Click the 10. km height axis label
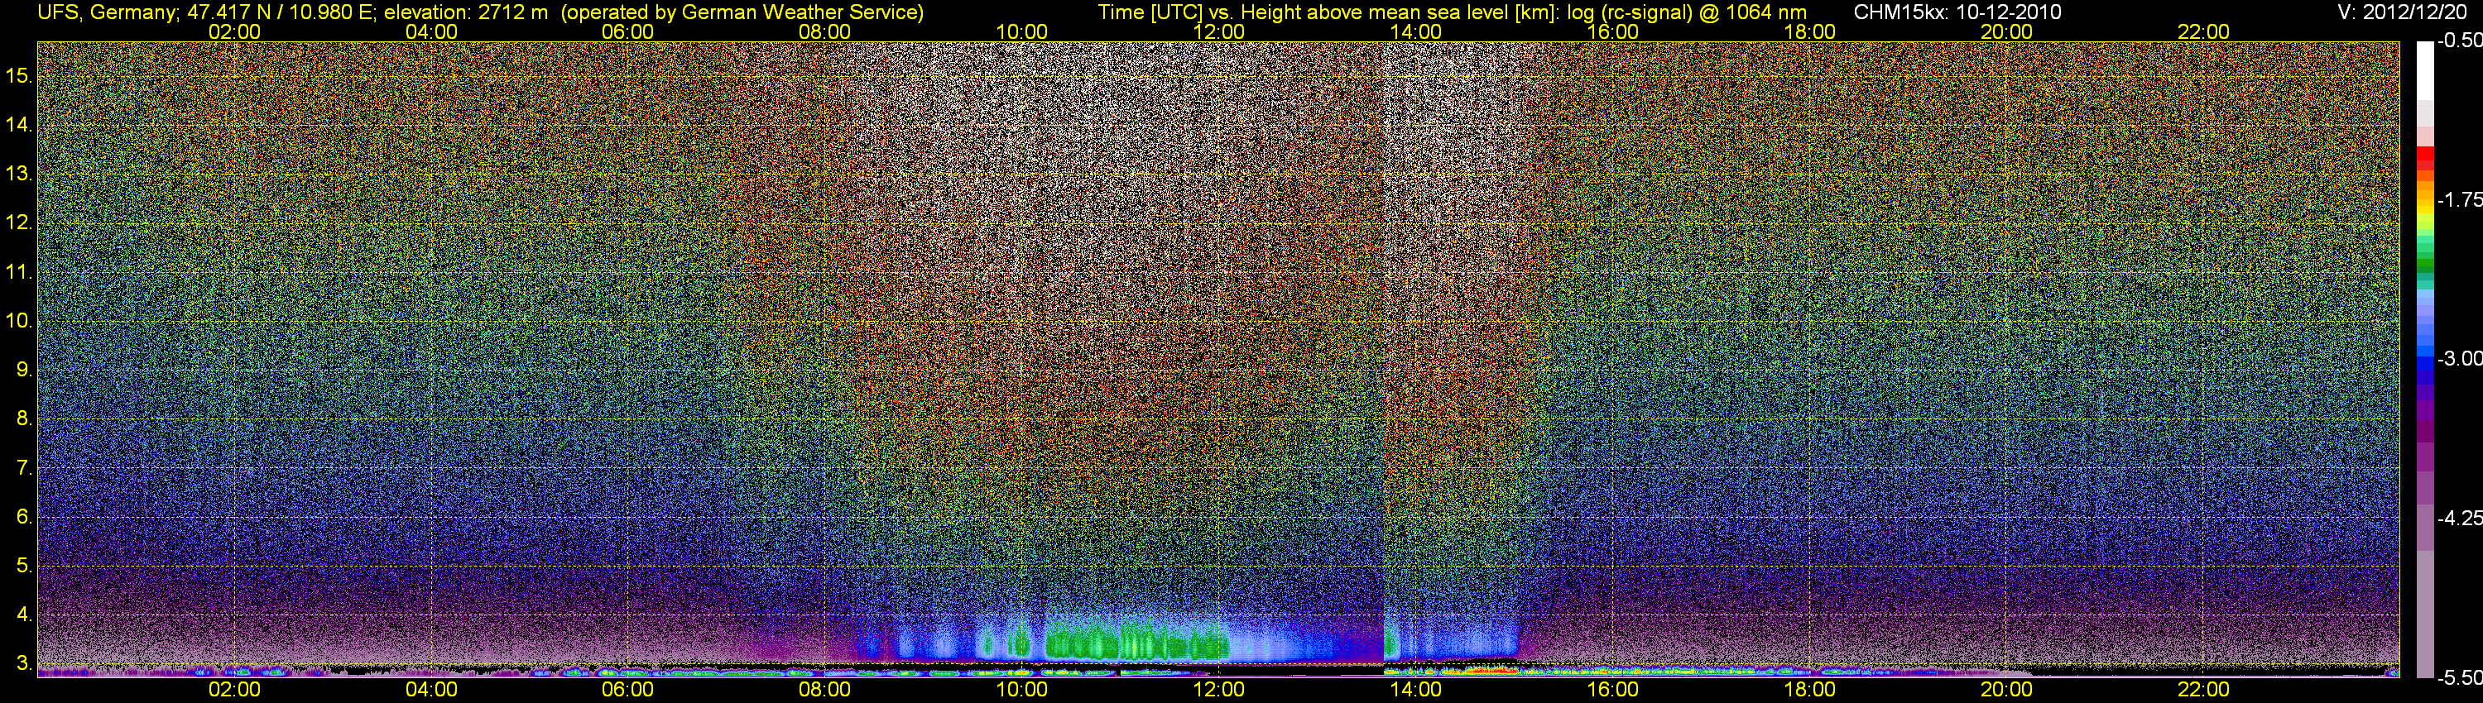Viewport: 2483px width, 703px height. [19, 321]
